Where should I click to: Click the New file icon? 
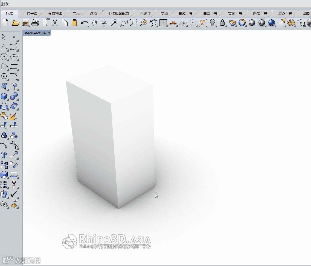[x=5, y=23]
